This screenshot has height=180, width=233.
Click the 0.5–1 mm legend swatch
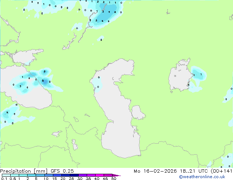(x=15, y=175)
